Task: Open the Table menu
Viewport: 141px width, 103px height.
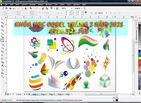Action: 62,5
